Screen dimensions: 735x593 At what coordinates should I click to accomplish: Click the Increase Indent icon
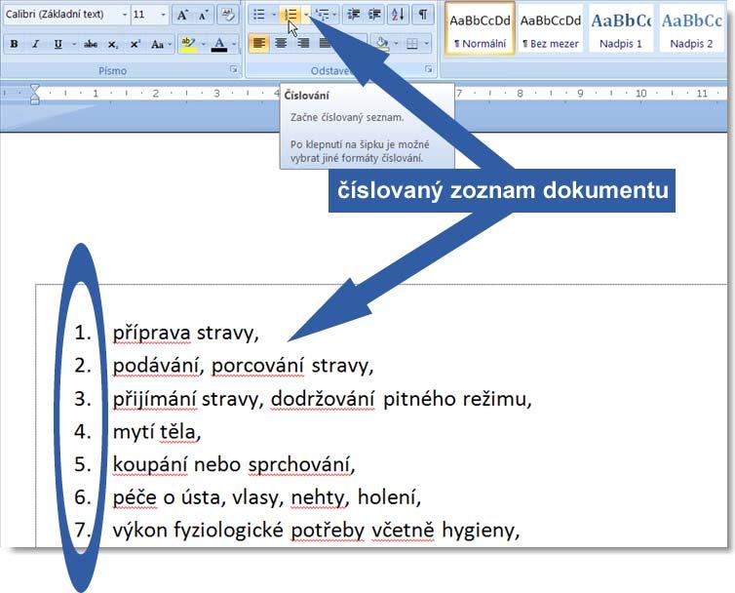(x=374, y=15)
